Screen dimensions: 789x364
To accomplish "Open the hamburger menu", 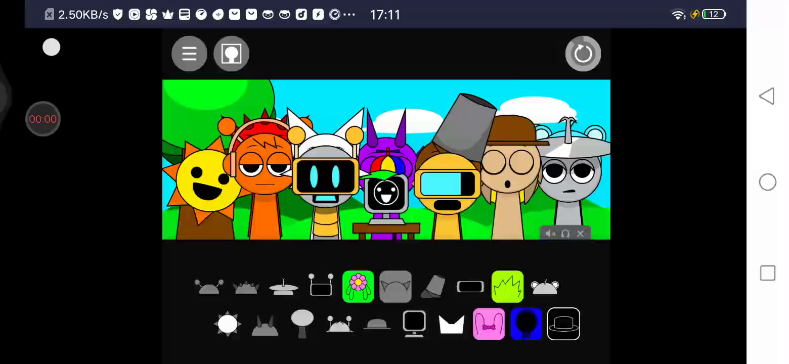I will click(189, 54).
